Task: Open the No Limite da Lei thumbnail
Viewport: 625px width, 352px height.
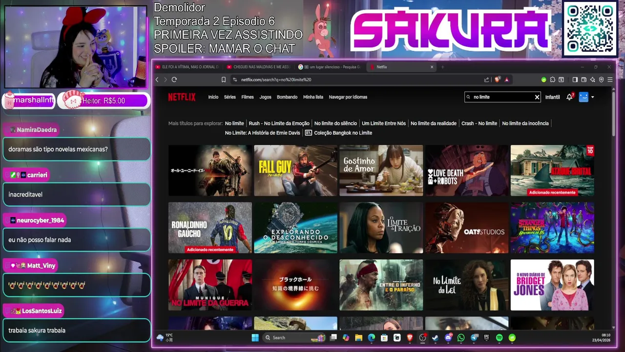Action: 467,285
